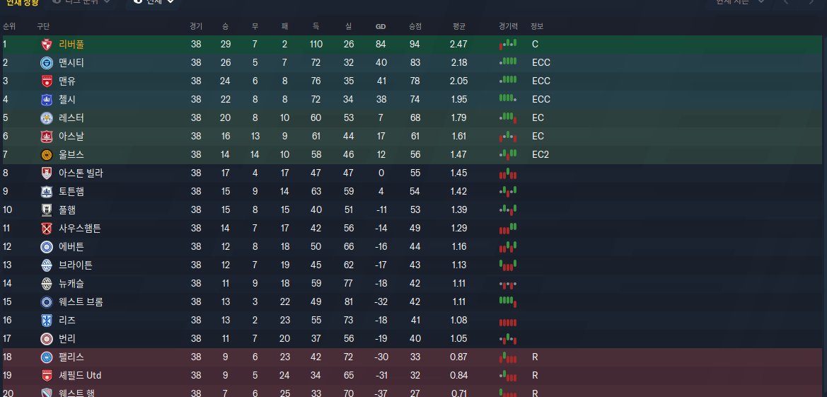Click the 뉴캐슬 striped club badge
The image size is (827, 397).
pos(47,284)
